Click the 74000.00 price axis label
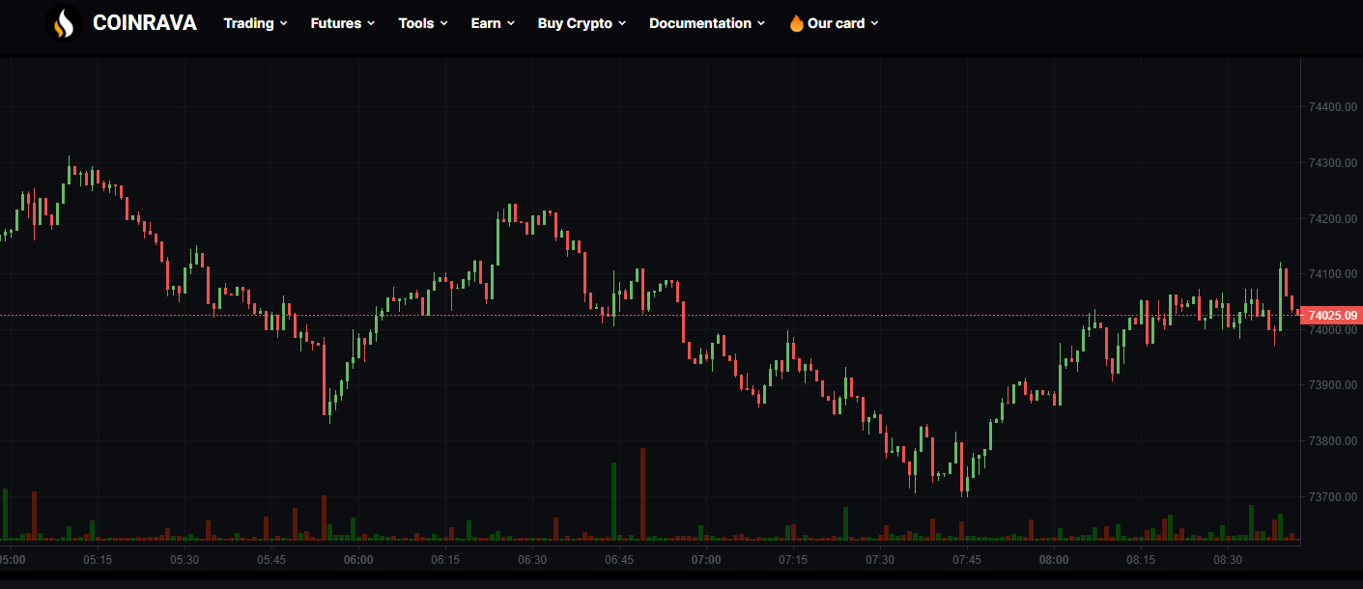 (x=1332, y=330)
